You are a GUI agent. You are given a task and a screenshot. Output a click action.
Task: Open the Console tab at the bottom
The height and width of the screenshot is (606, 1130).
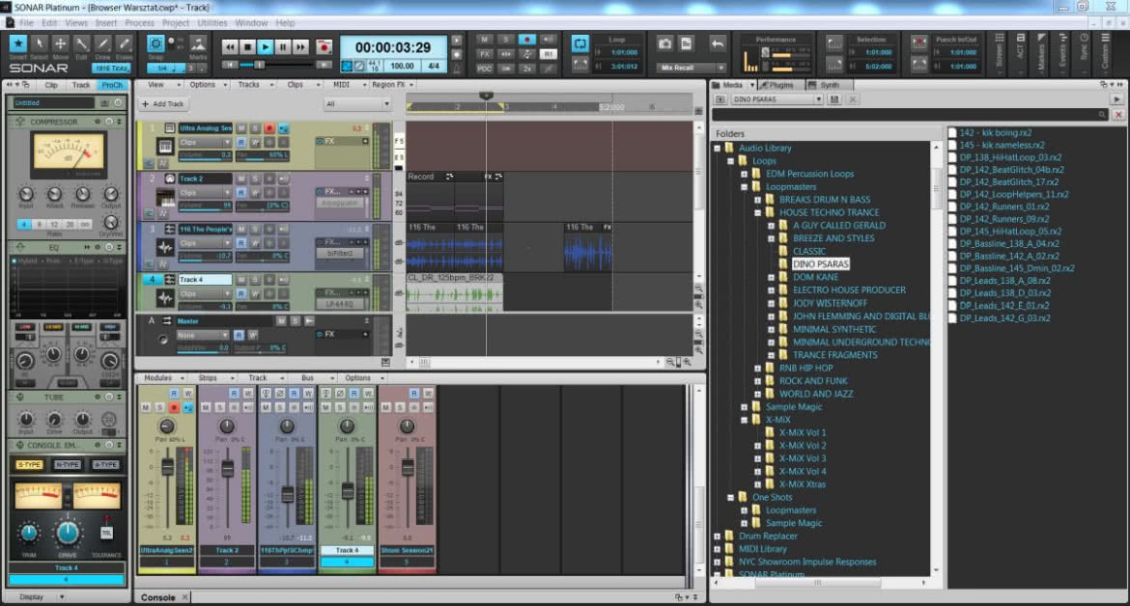[x=157, y=597]
